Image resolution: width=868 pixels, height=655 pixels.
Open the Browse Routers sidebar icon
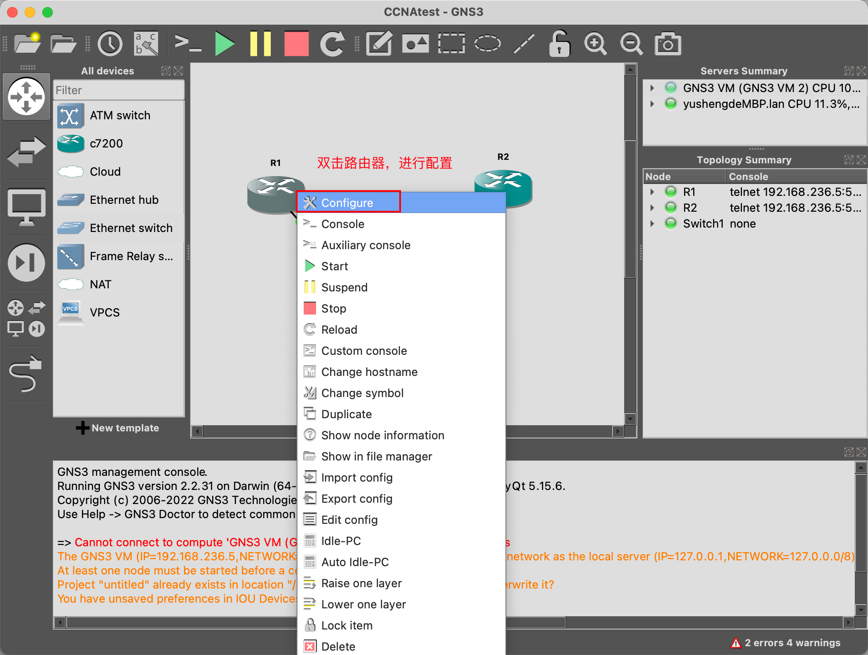26,96
